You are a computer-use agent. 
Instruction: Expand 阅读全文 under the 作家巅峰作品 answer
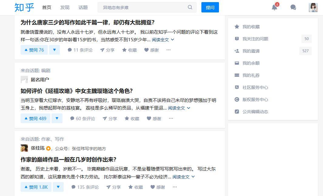click(180, 176)
